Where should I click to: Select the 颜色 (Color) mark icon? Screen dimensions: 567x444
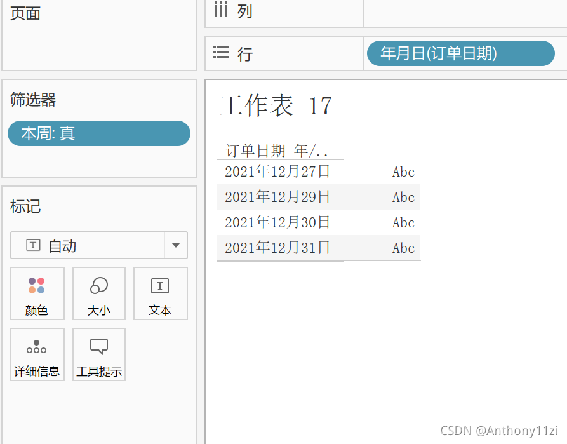click(x=37, y=293)
